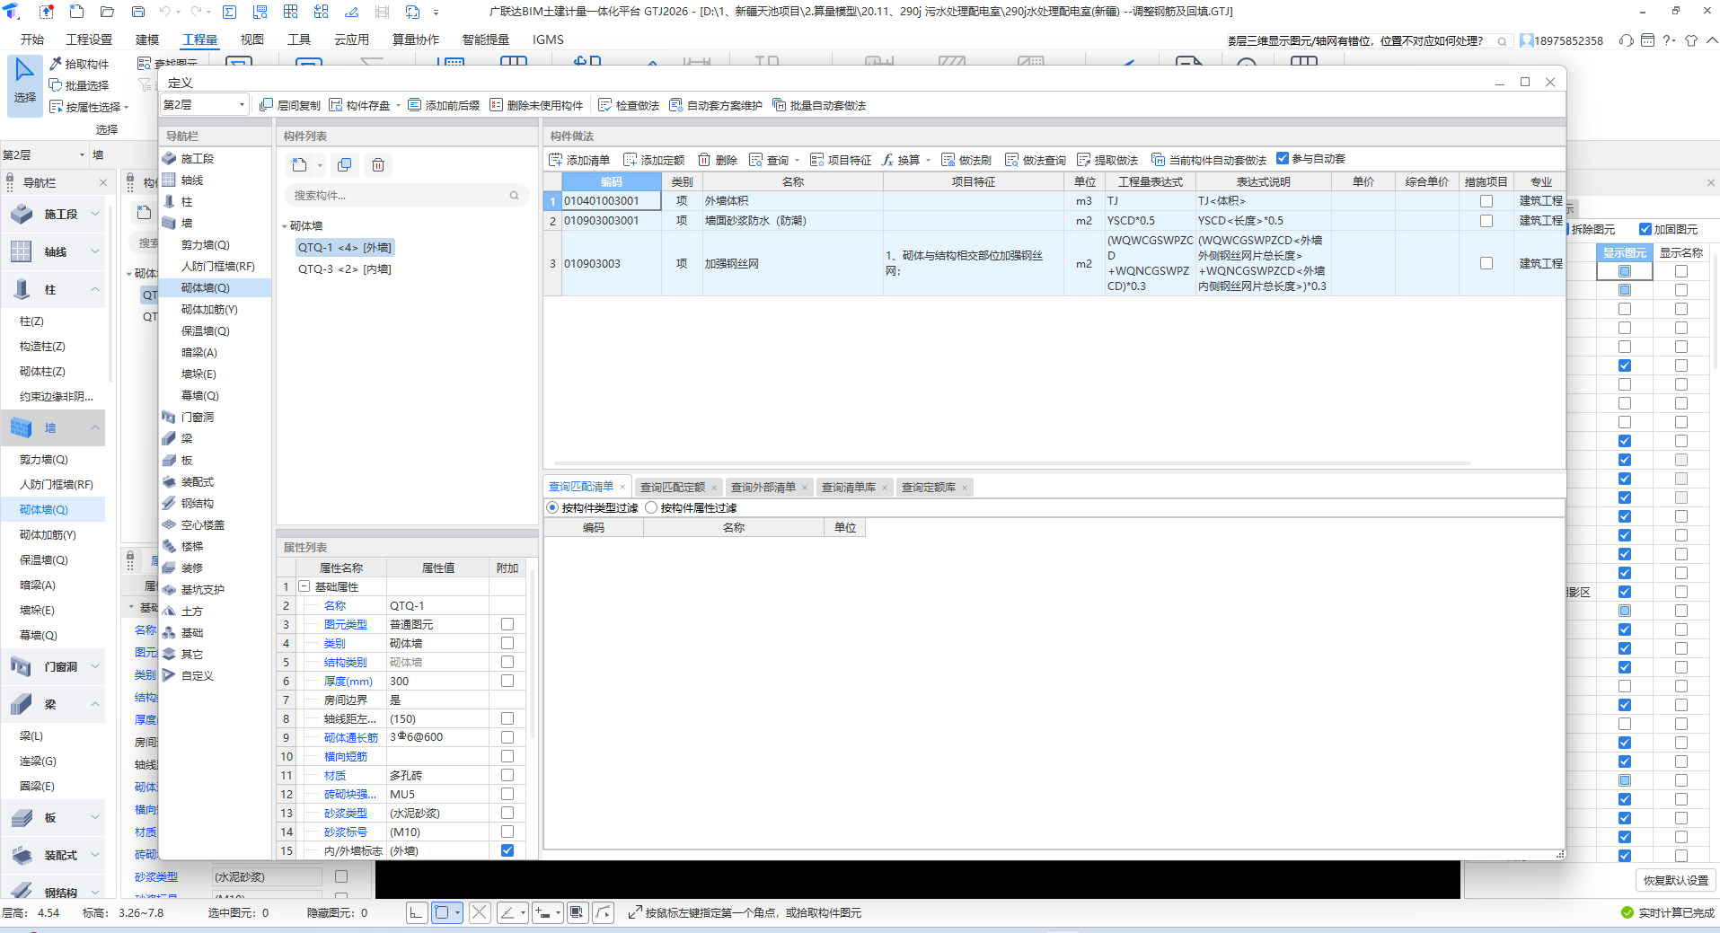Screen dimensions: 1720x933
Task: Click the 批量选择 tool
Action: (80, 85)
